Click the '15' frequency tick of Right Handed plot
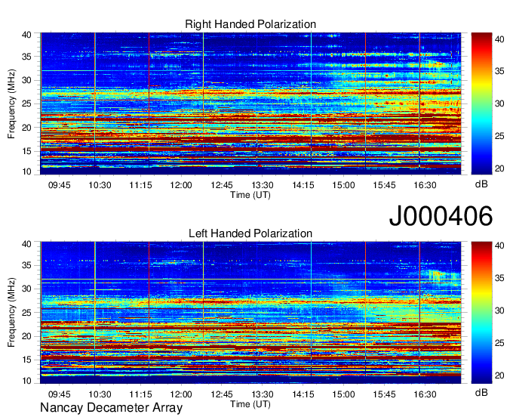 (26, 151)
